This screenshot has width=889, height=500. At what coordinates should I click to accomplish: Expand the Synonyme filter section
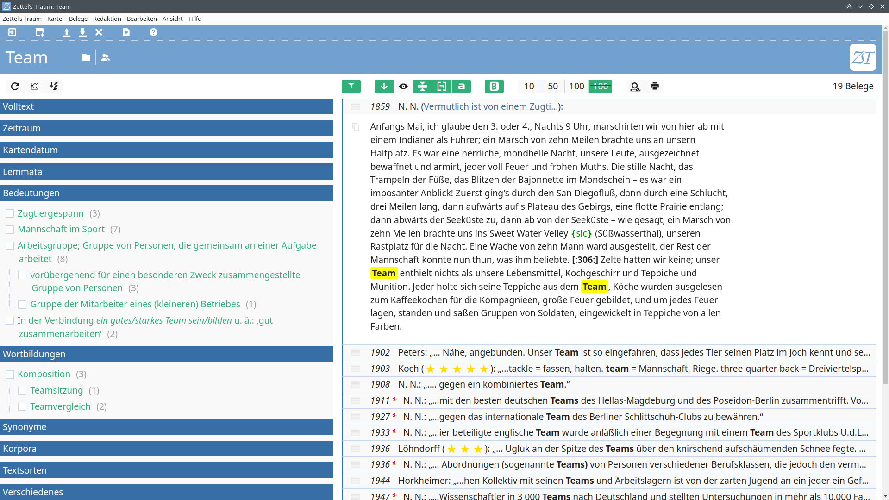167,427
